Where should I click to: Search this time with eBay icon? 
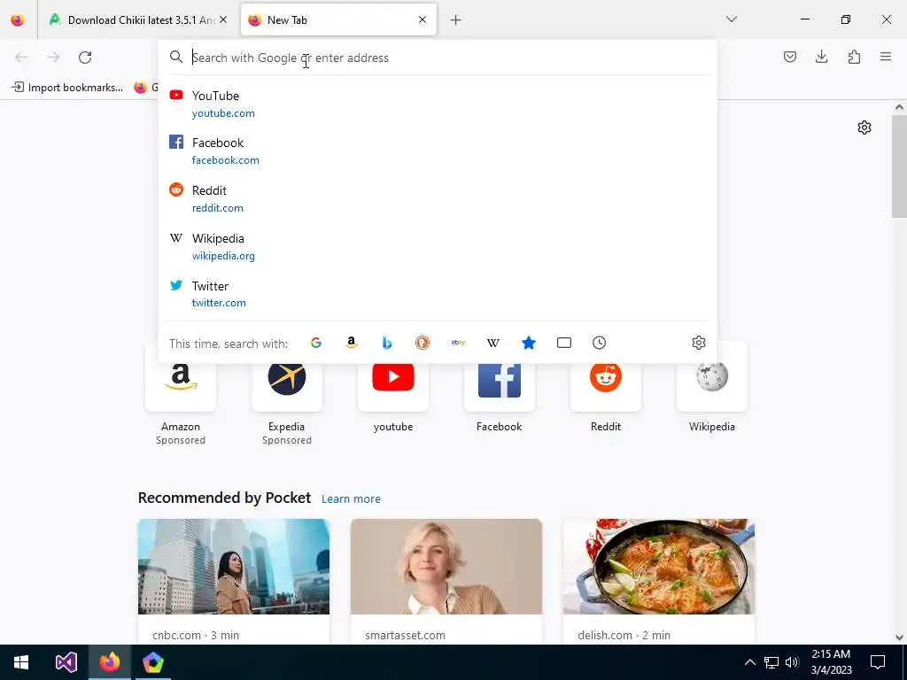(x=458, y=343)
